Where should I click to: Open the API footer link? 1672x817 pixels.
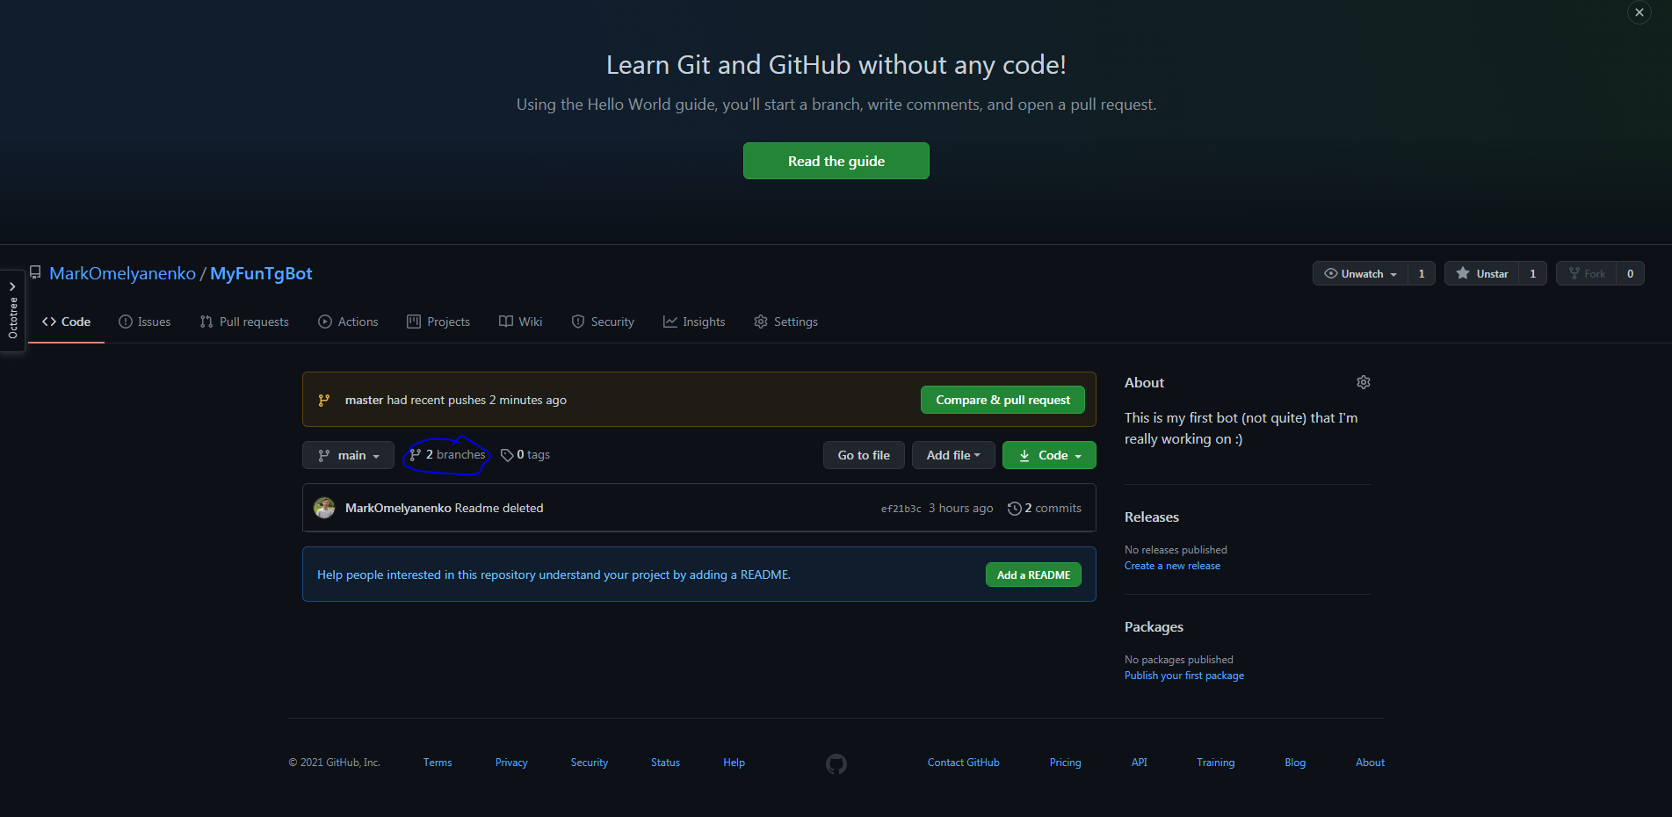[x=1139, y=763]
